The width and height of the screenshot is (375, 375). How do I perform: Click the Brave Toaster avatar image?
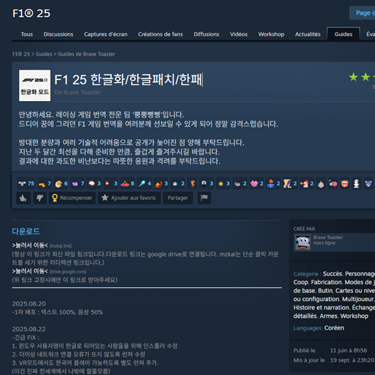pyautogui.click(x=302, y=242)
